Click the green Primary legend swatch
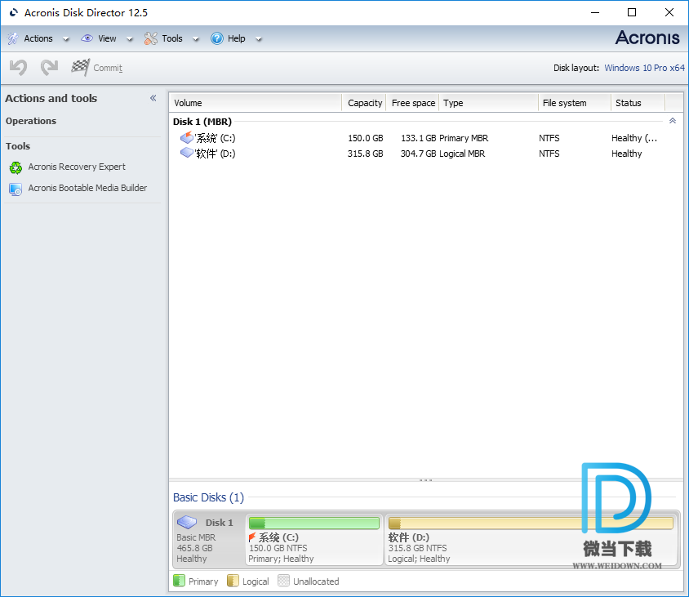 [179, 581]
